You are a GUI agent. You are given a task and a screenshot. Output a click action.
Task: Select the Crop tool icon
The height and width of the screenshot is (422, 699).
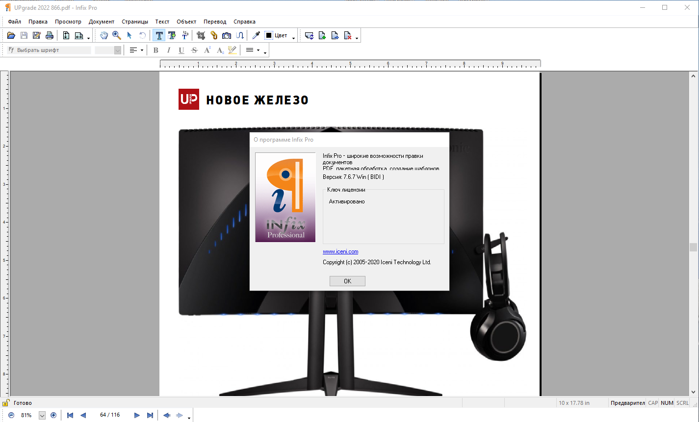pos(201,35)
